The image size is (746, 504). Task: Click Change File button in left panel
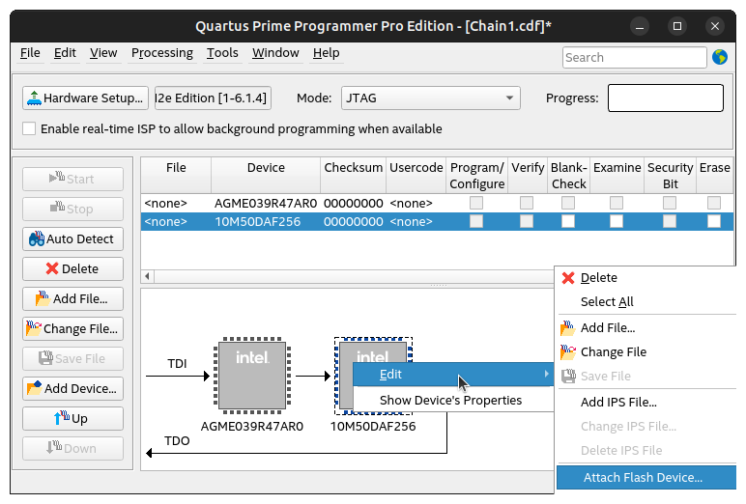point(72,328)
